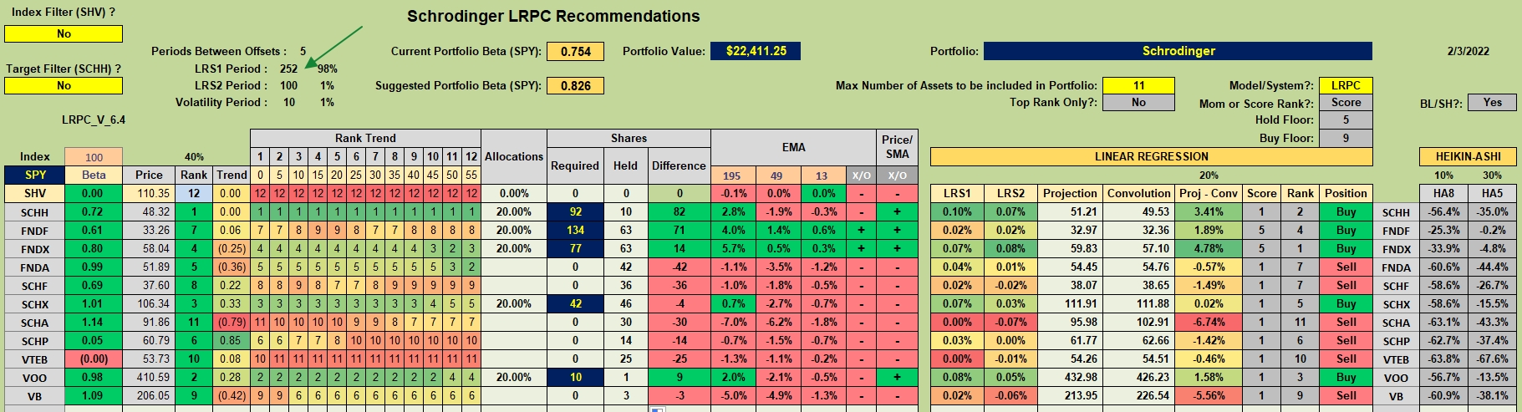Select the Convolution column header
The width and height of the screenshot is (1522, 412).
pyautogui.click(x=1138, y=193)
